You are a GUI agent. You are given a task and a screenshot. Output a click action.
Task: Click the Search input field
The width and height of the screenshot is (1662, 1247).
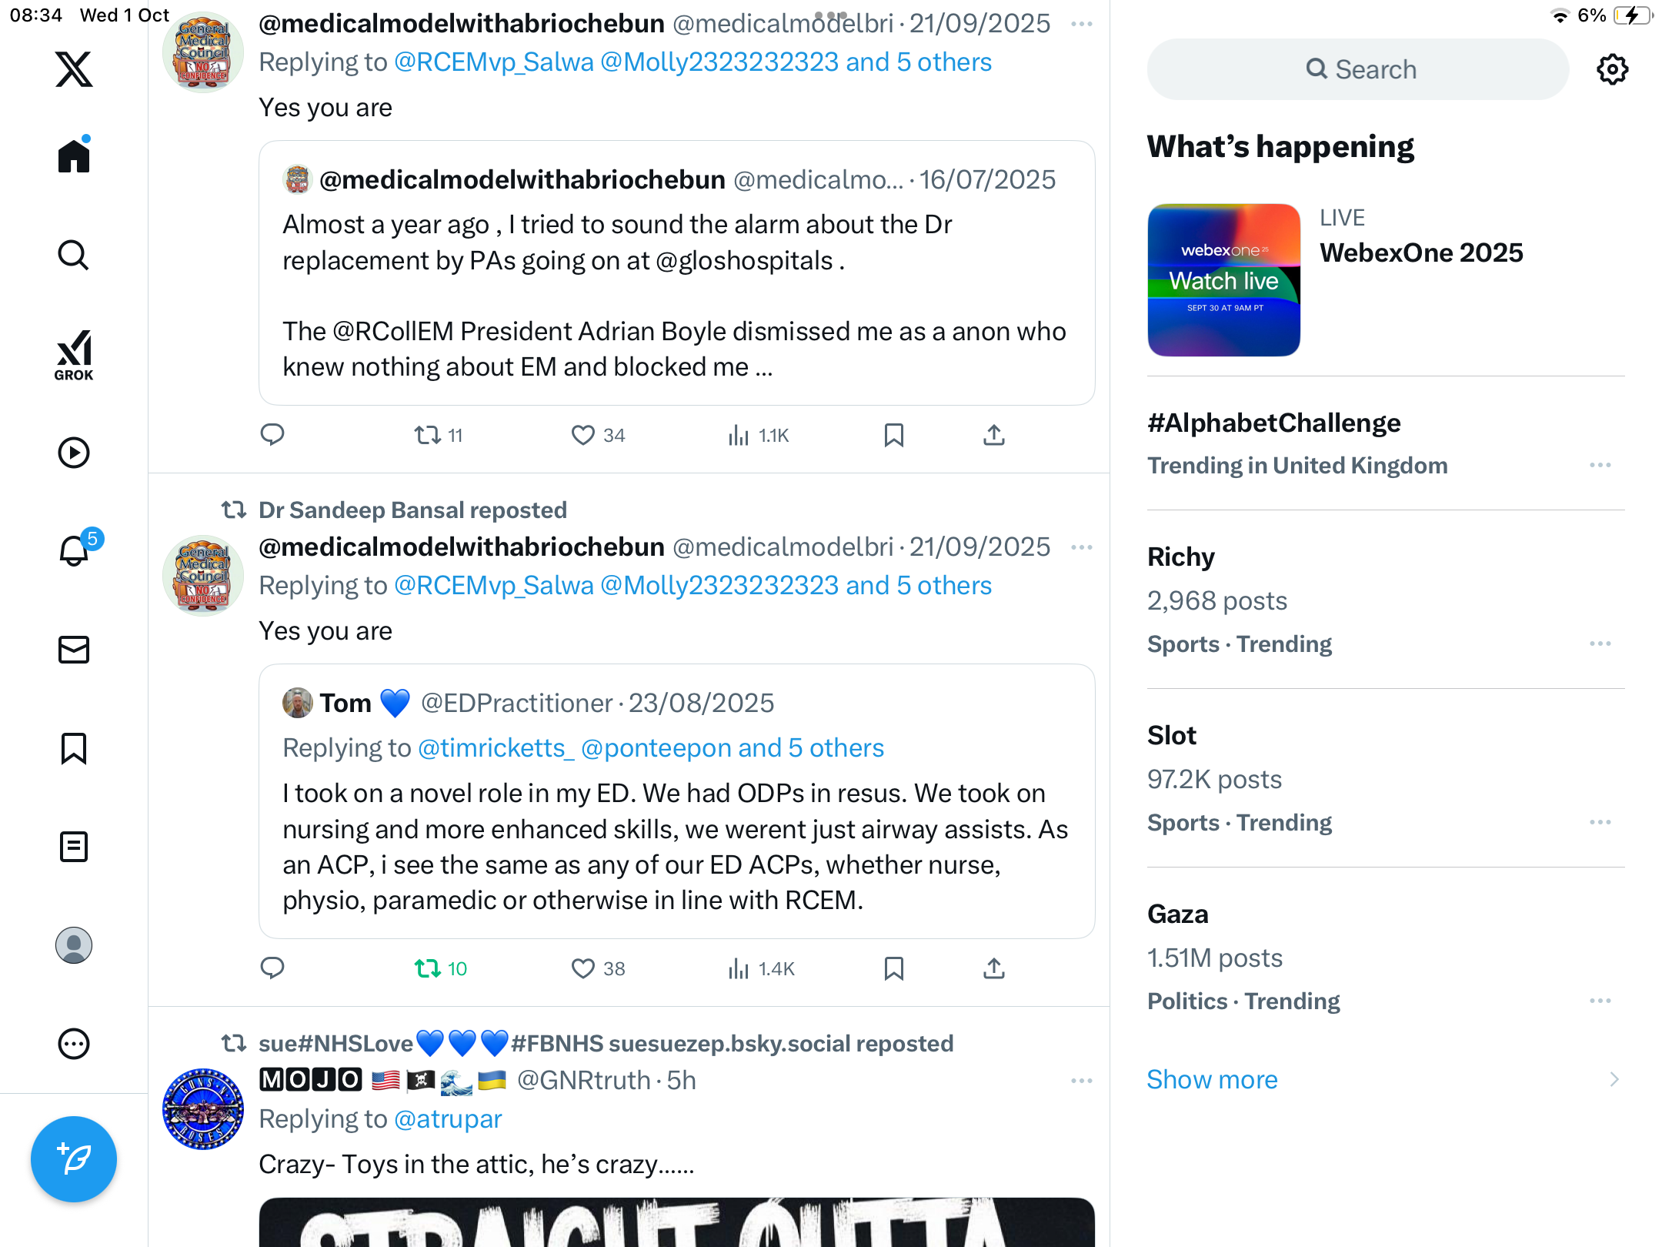pyautogui.click(x=1358, y=69)
